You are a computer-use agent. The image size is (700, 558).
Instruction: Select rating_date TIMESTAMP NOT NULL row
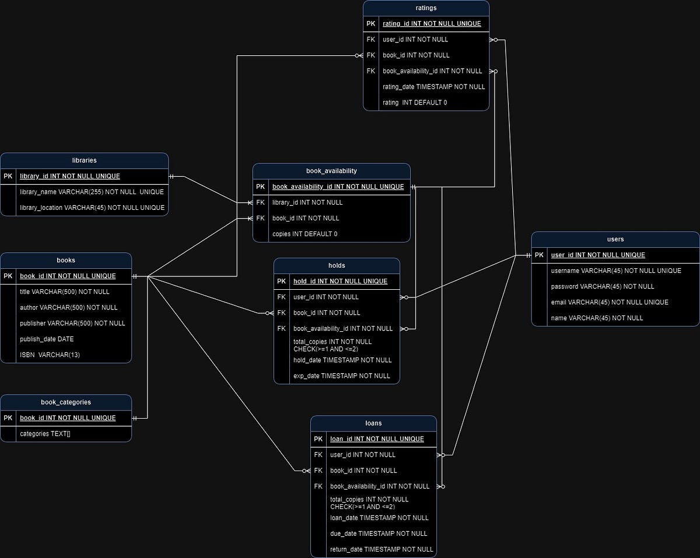[x=426, y=87]
